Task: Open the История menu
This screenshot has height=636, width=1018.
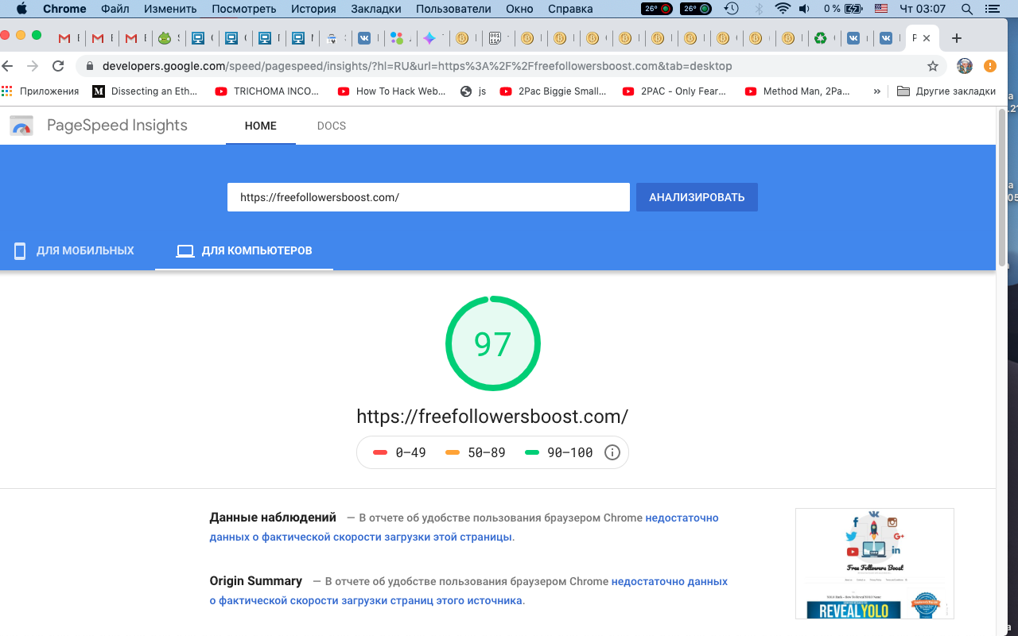Action: 313,9
